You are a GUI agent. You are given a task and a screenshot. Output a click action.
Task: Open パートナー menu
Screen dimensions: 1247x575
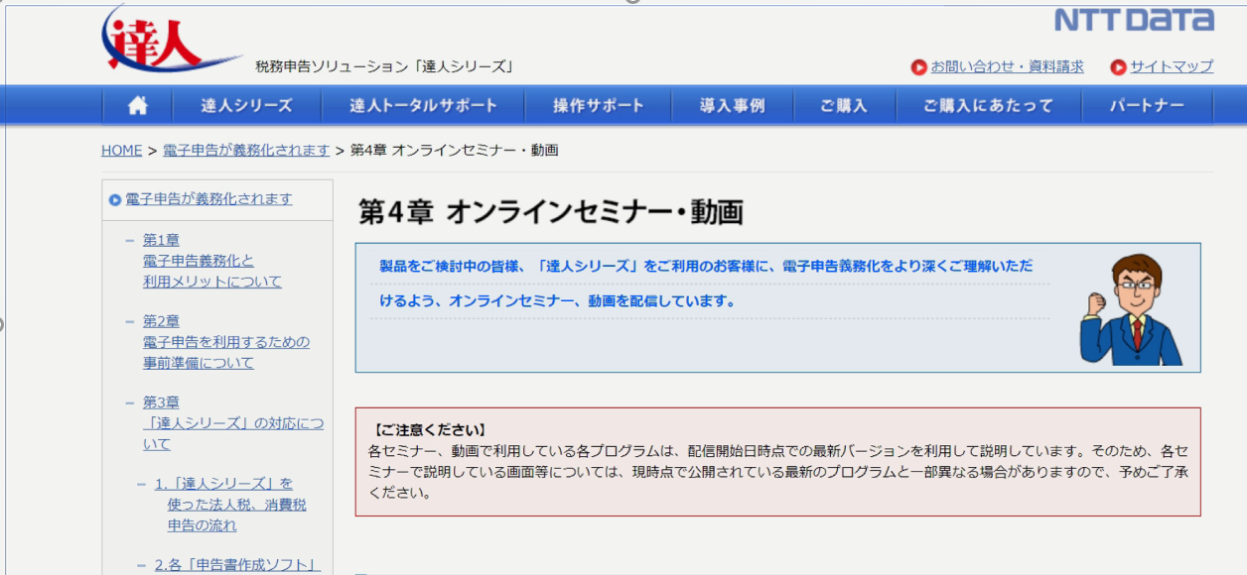pos(1147,105)
